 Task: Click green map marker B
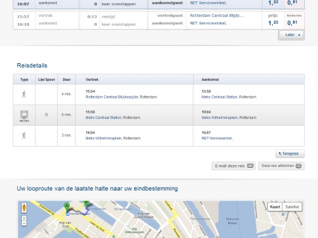tap(86, 204)
